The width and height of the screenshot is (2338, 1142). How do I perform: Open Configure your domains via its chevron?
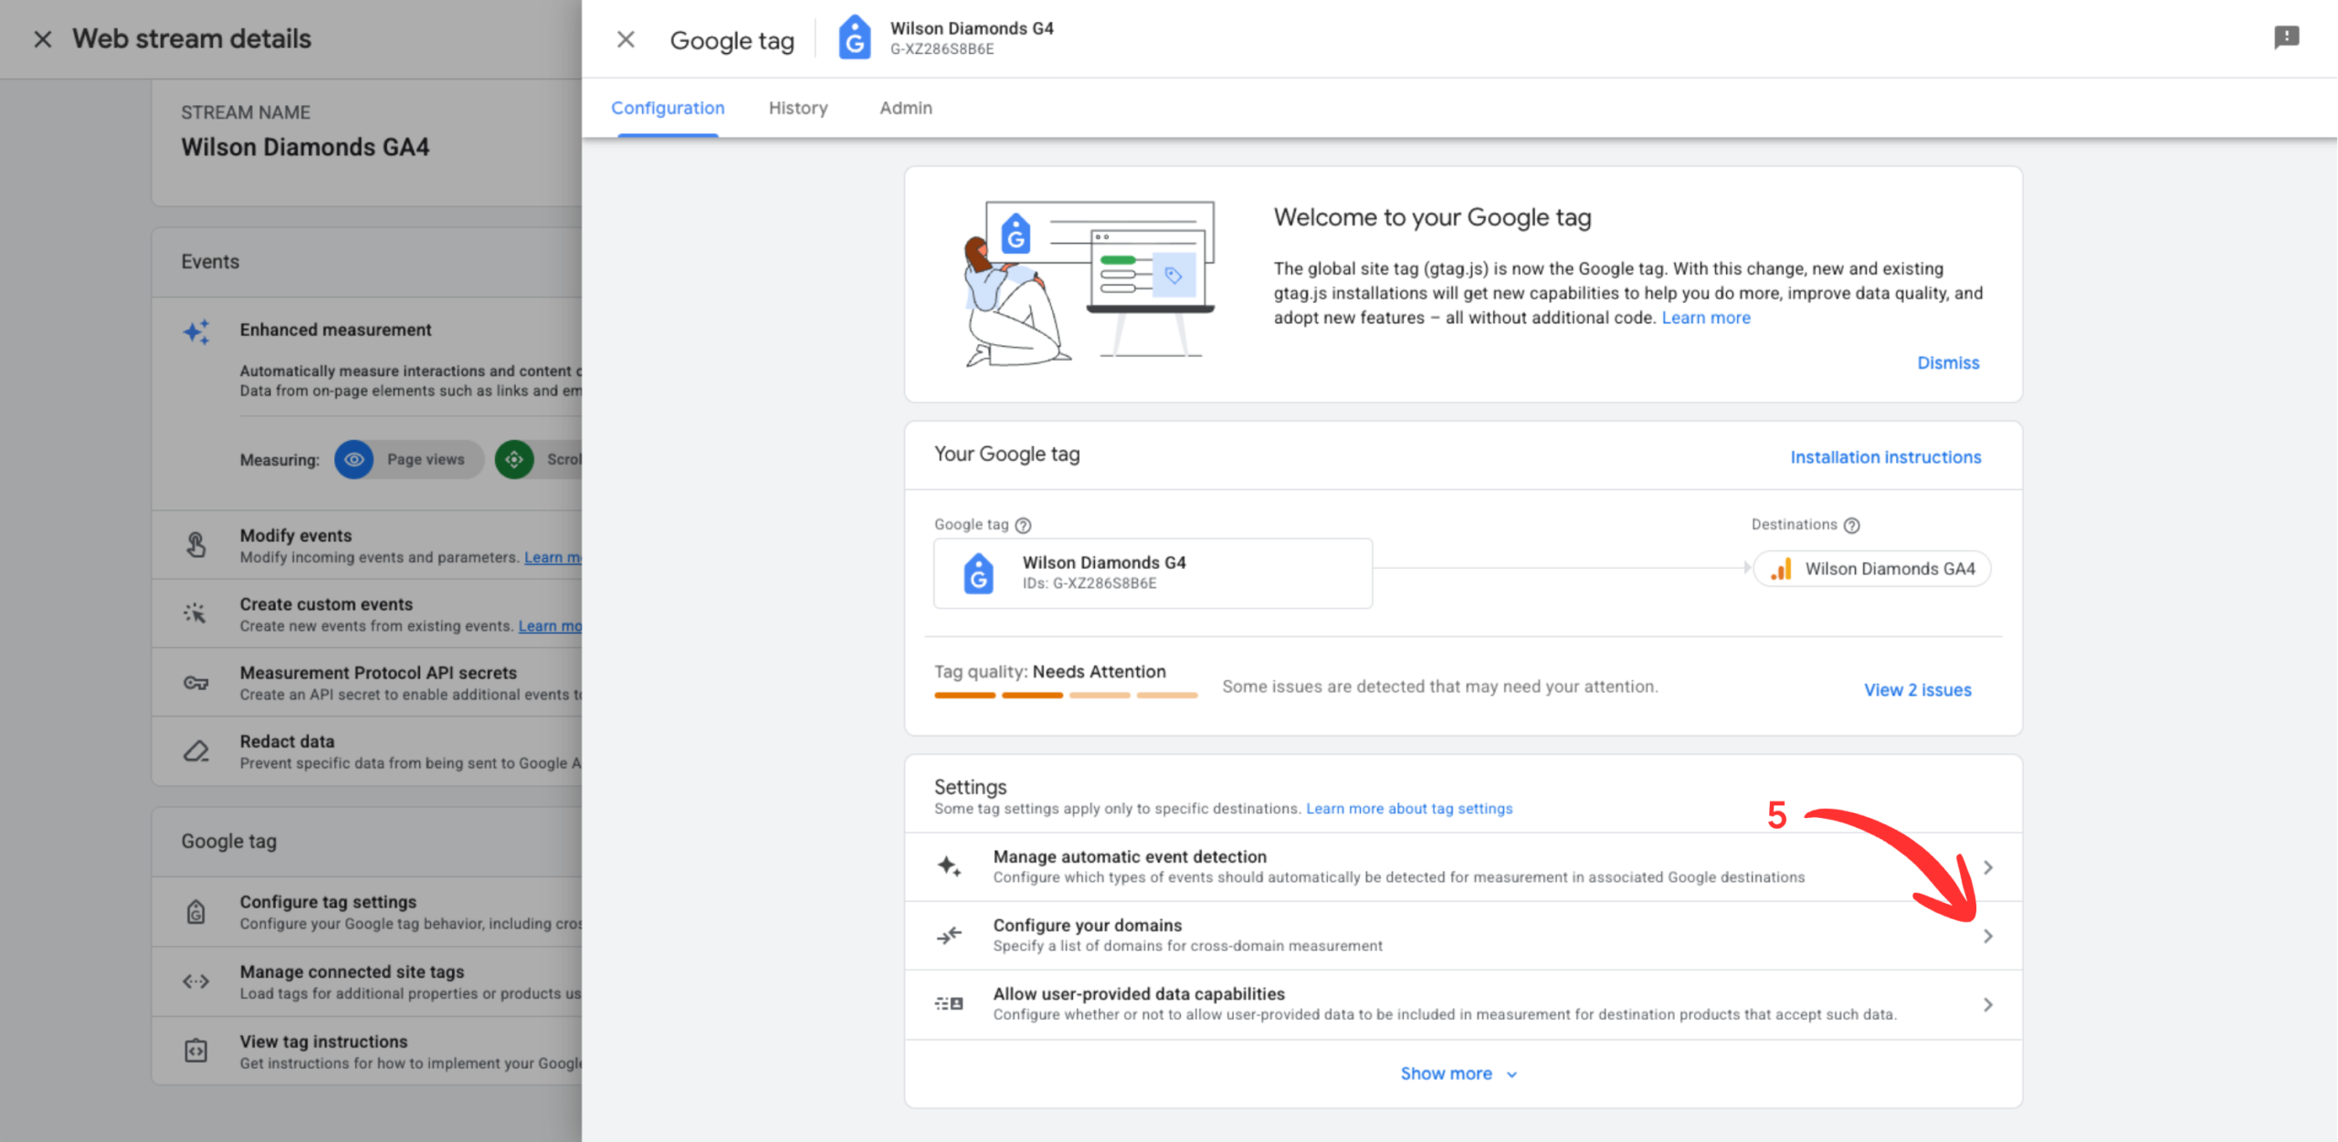coord(1988,936)
